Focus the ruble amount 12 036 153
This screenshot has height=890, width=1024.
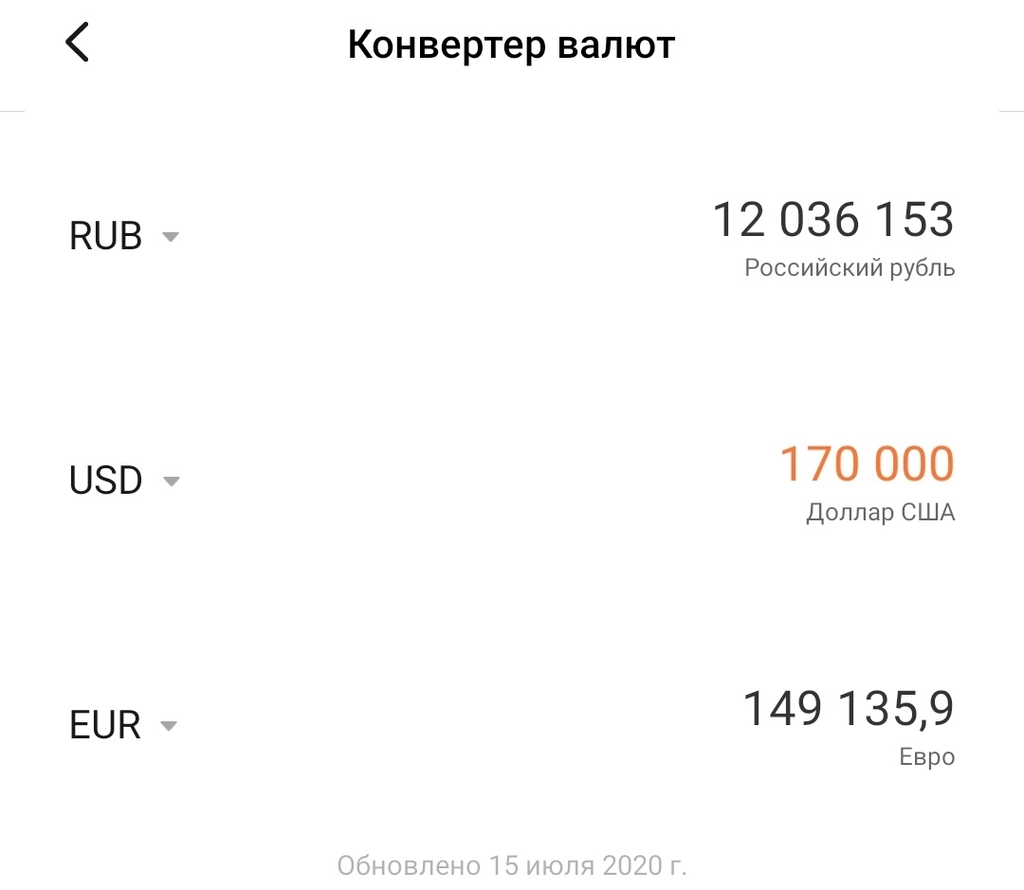[x=832, y=220]
